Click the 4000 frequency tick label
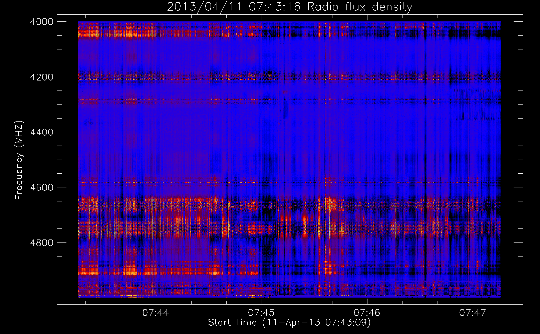The width and height of the screenshot is (540, 334). 42,22
